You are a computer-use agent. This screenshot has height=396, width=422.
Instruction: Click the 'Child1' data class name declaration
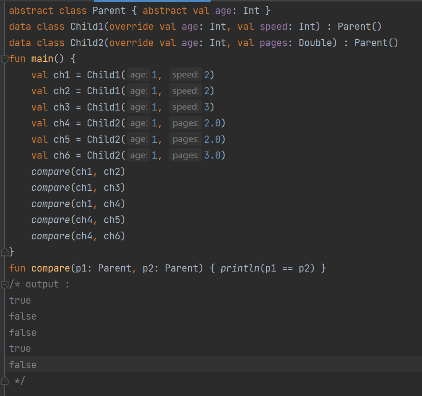(87, 27)
